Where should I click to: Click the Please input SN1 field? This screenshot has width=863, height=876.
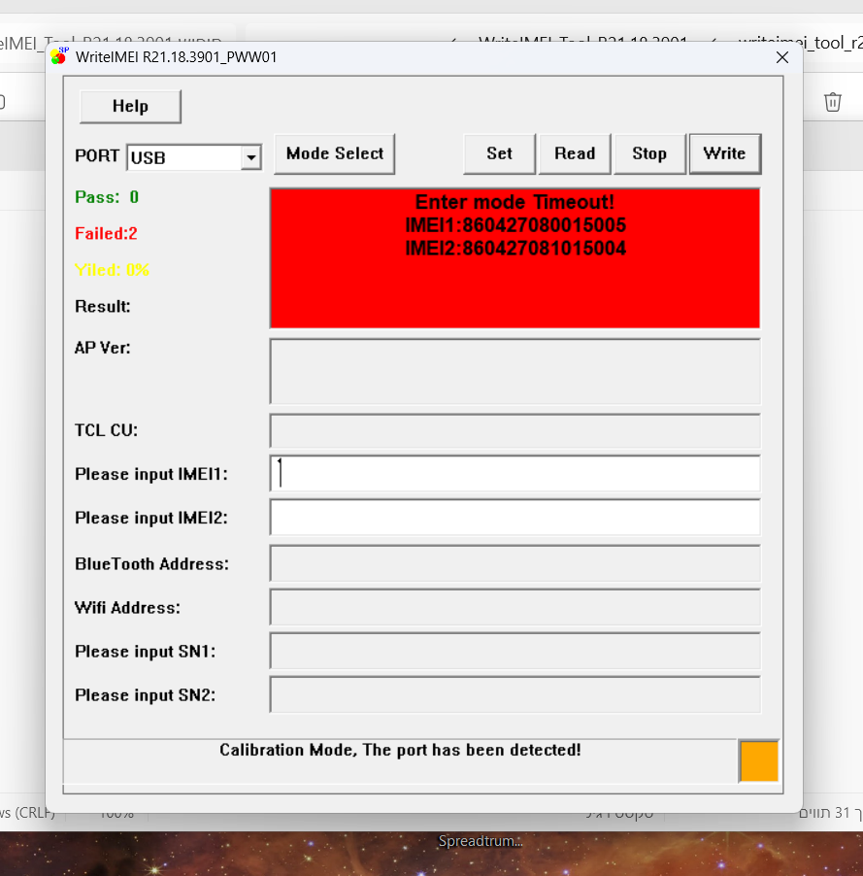(x=514, y=651)
